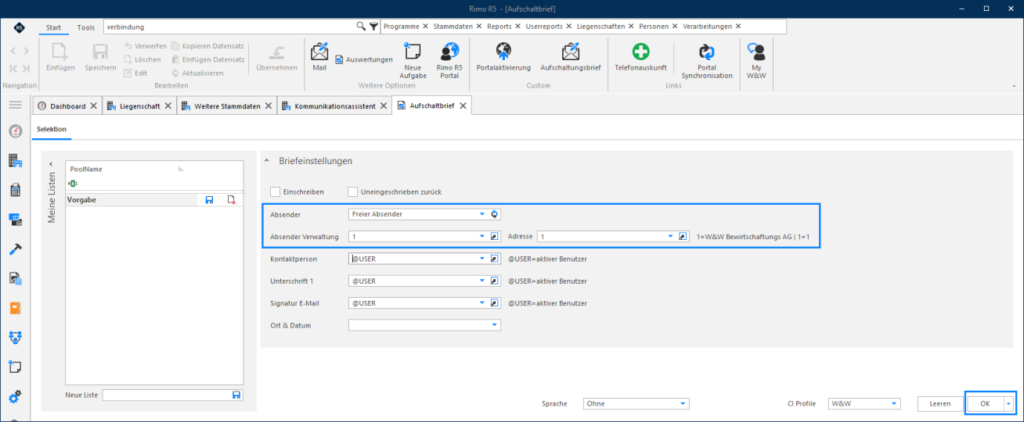The image size is (1024, 422).
Task: Open the gears settings sidebar icon
Action: tap(15, 397)
